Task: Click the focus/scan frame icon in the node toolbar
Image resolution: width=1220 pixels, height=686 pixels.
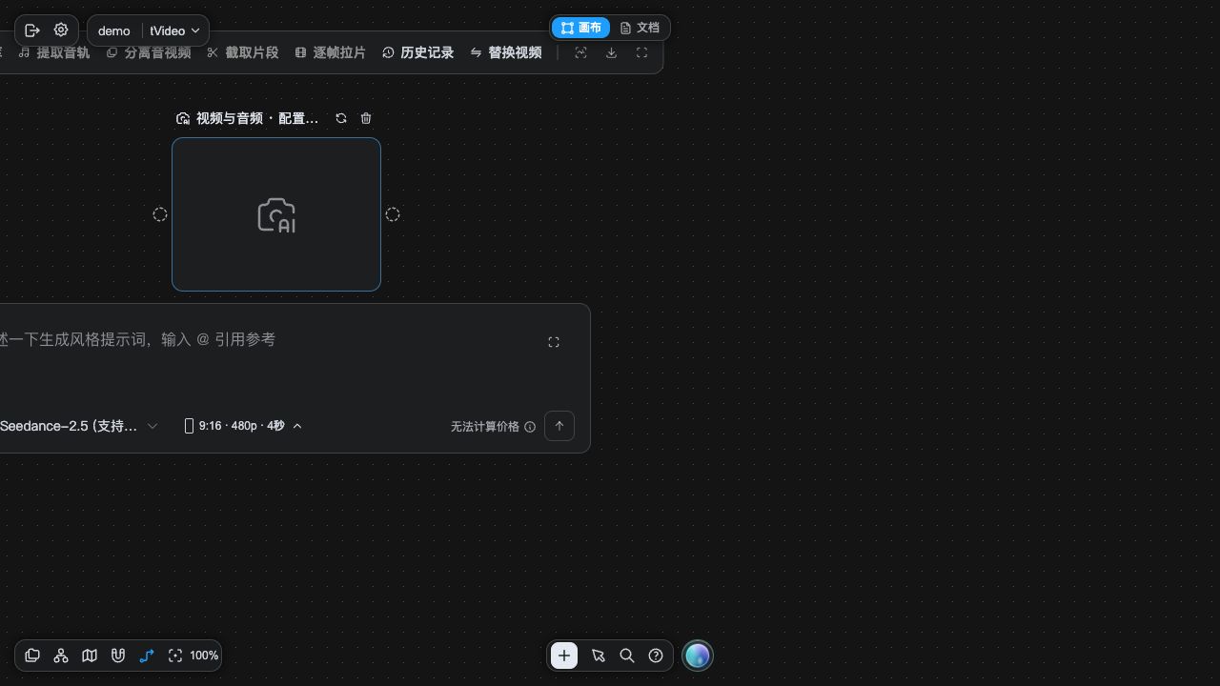Action: pyautogui.click(x=580, y=52)
